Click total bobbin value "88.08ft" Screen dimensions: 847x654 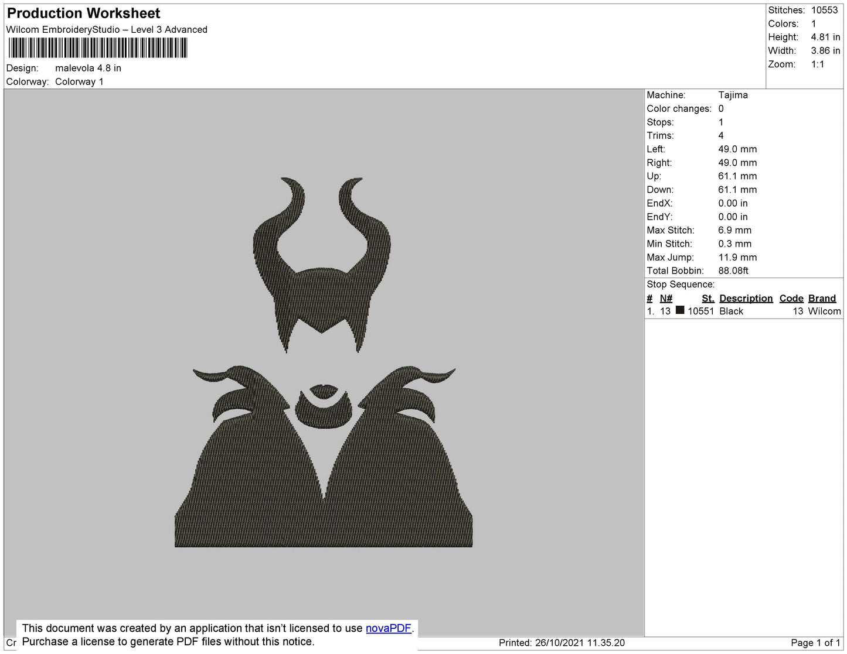pos(733,270)
